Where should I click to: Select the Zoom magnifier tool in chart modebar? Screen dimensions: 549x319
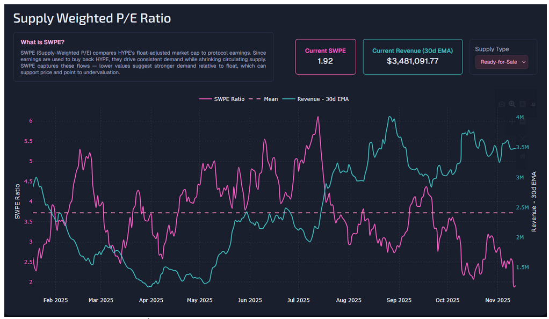tap(512, 104)
